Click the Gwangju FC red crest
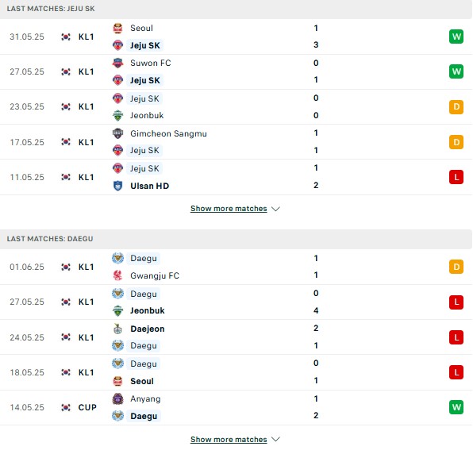This screenshot has width=473, height=454. click(117, 275)
